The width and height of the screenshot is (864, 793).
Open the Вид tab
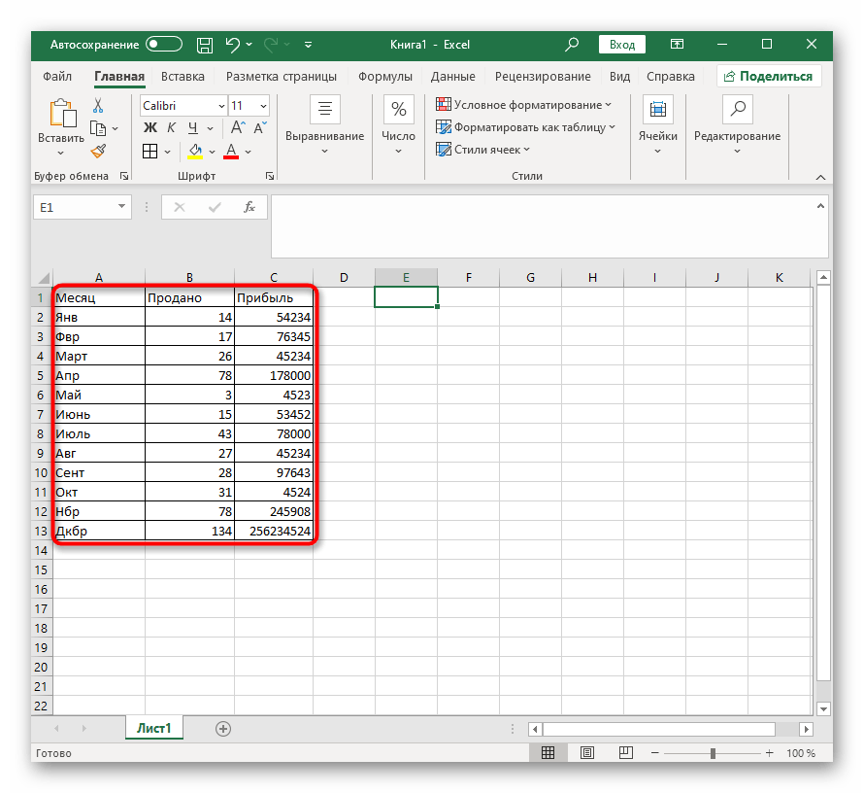tap(619, 77)
